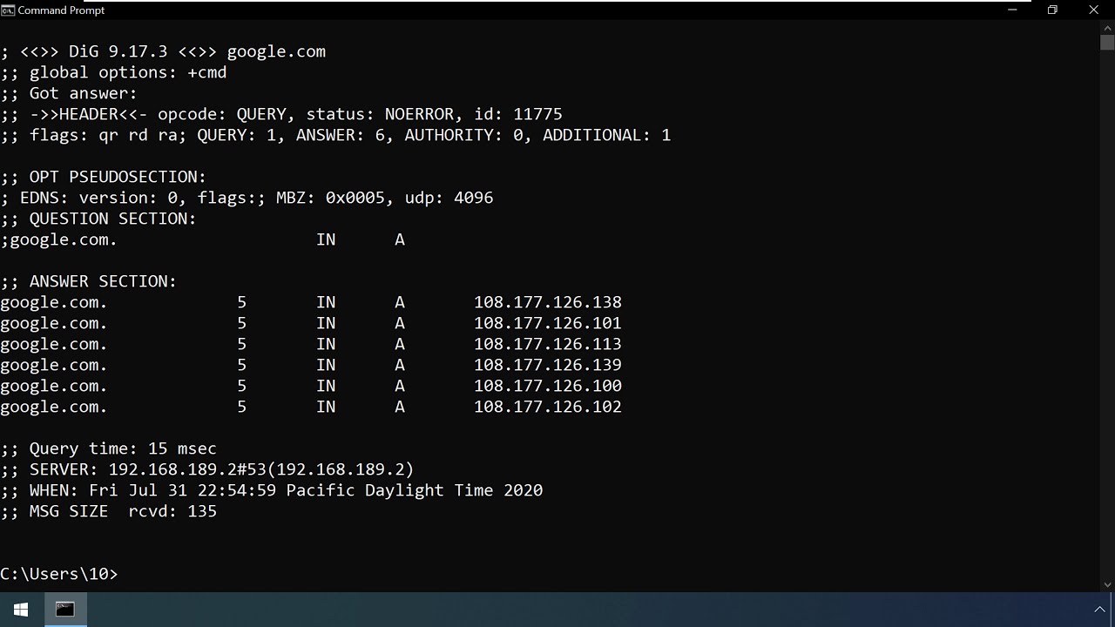Click the 'ANSWER SECTION:' heading

point(89,281)
